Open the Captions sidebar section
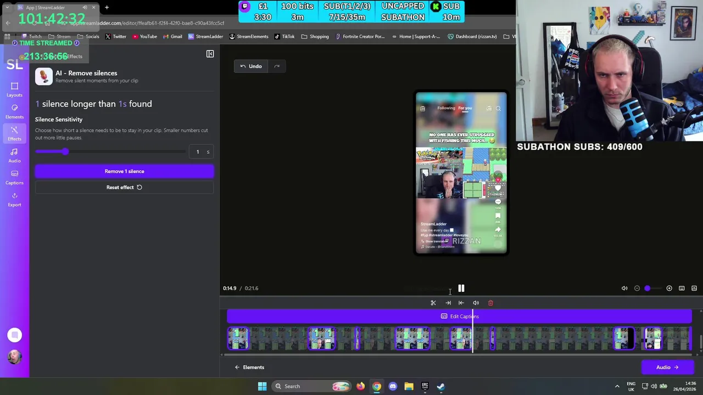 14,177
